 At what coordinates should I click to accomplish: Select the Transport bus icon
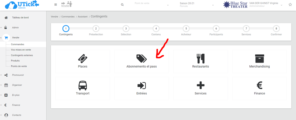tap(83, 86)
